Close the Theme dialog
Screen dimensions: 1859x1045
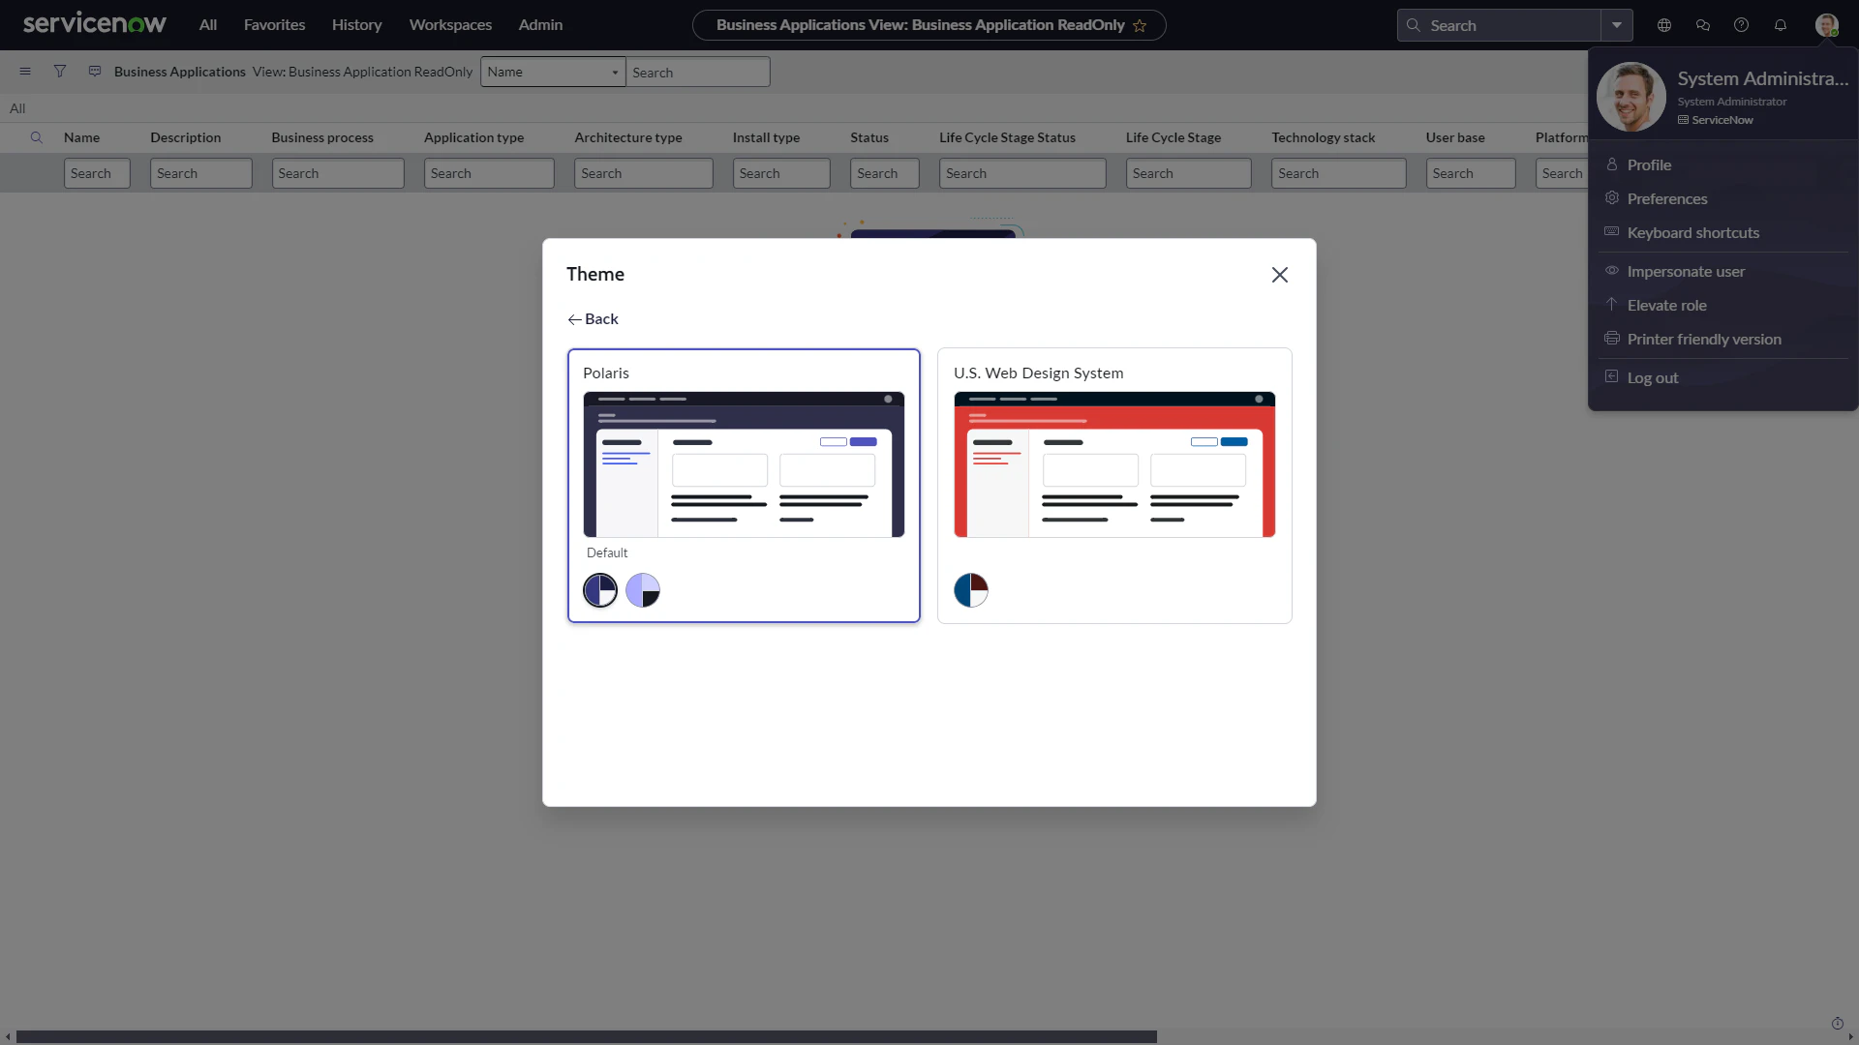1280,275
